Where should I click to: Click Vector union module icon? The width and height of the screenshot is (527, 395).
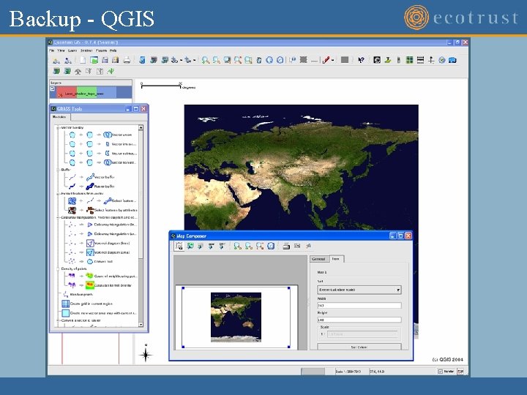[x=107, y=135]
